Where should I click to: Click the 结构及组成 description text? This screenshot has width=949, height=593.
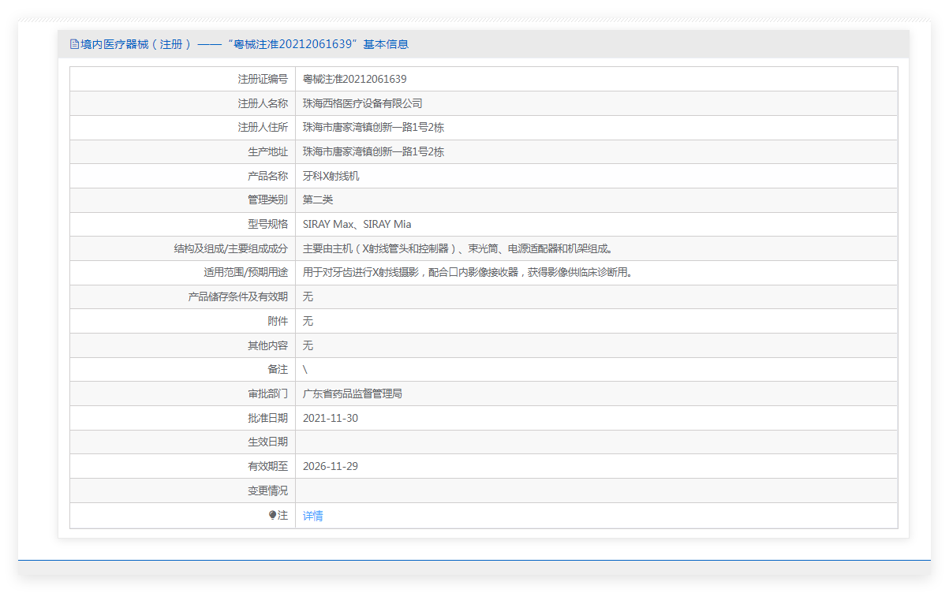tap(458, 248)
